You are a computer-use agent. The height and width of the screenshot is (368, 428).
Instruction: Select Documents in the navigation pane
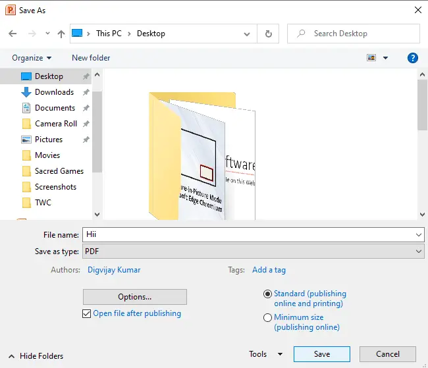pos(55,108)
